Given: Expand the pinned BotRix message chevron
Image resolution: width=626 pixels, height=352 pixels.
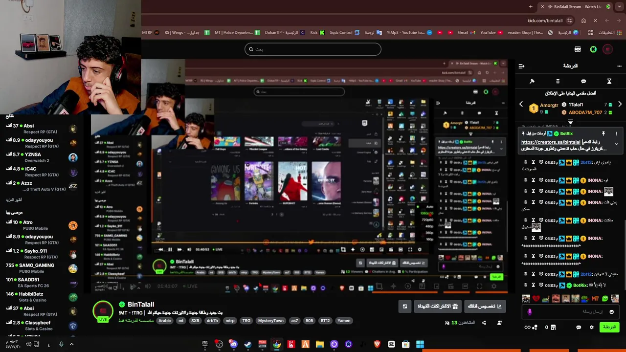Looking at the screenshot, I should point(616,144).
